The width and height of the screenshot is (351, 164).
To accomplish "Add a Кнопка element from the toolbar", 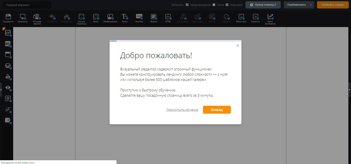I will [139, 16].
